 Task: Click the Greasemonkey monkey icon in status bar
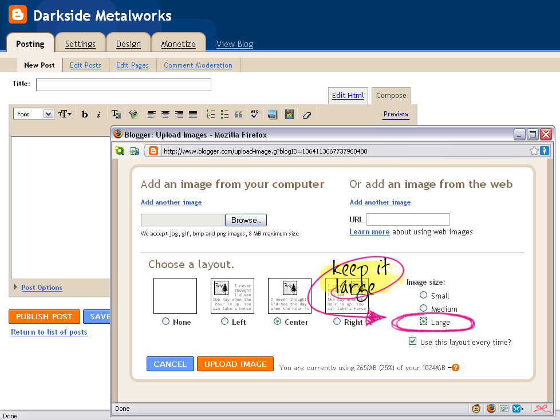tap(476, 408)
